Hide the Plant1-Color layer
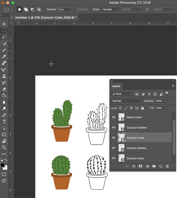177x198 pixels. [x=114, y=117]
